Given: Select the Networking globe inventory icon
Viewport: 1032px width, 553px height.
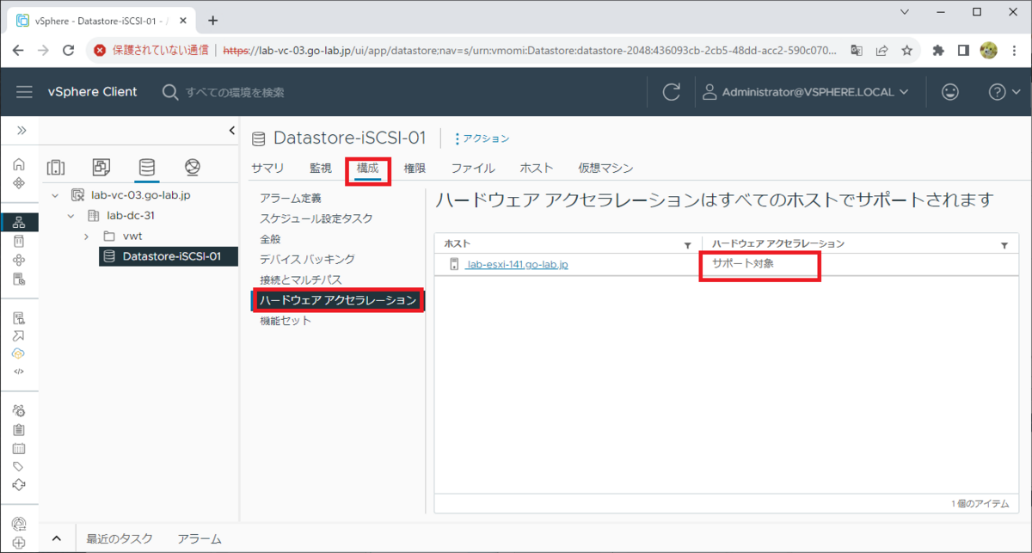Looking at the screenshot, I should [192, 165].
